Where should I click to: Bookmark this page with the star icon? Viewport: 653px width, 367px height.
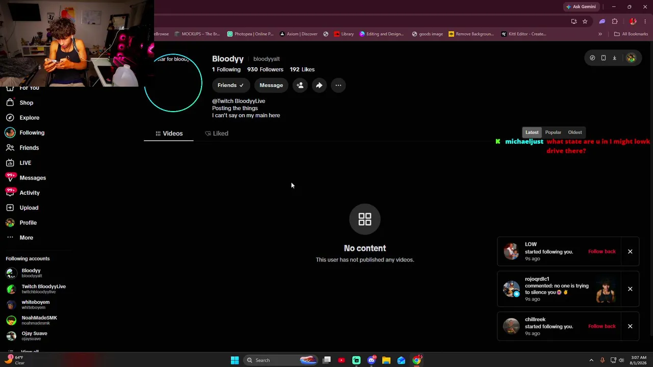coord(585,21)
